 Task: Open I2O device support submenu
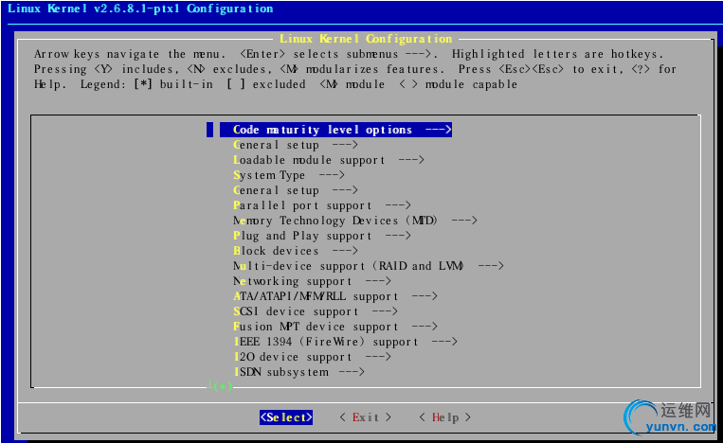point(312,357)
